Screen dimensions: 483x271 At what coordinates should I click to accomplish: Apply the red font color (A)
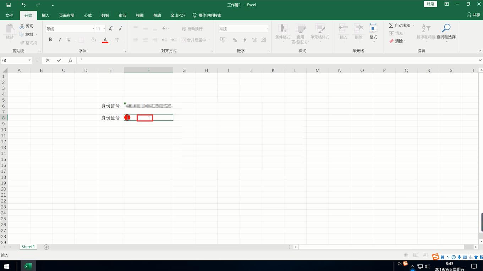(x=105, y=40)
